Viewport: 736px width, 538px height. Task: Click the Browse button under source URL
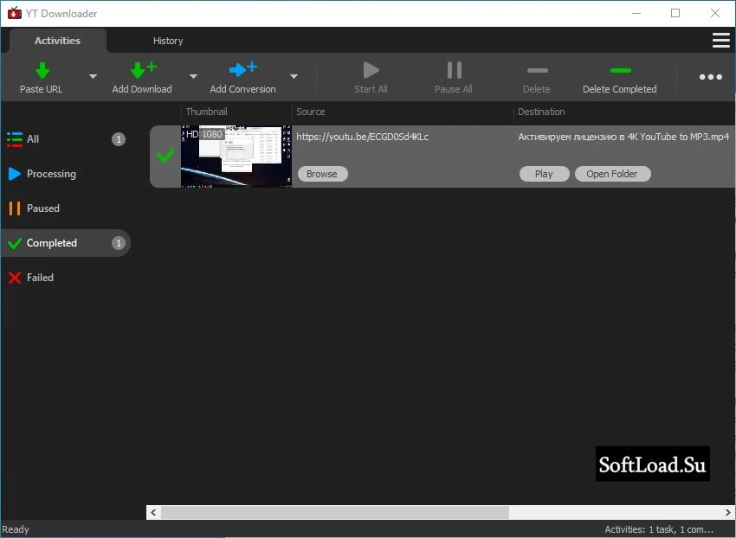322,174
